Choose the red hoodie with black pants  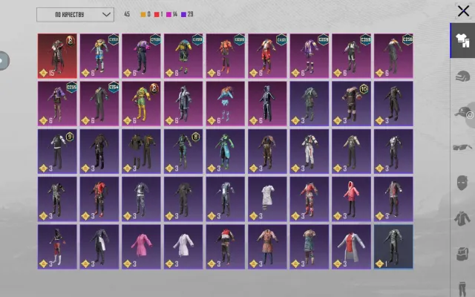click(x=351, y=199)
